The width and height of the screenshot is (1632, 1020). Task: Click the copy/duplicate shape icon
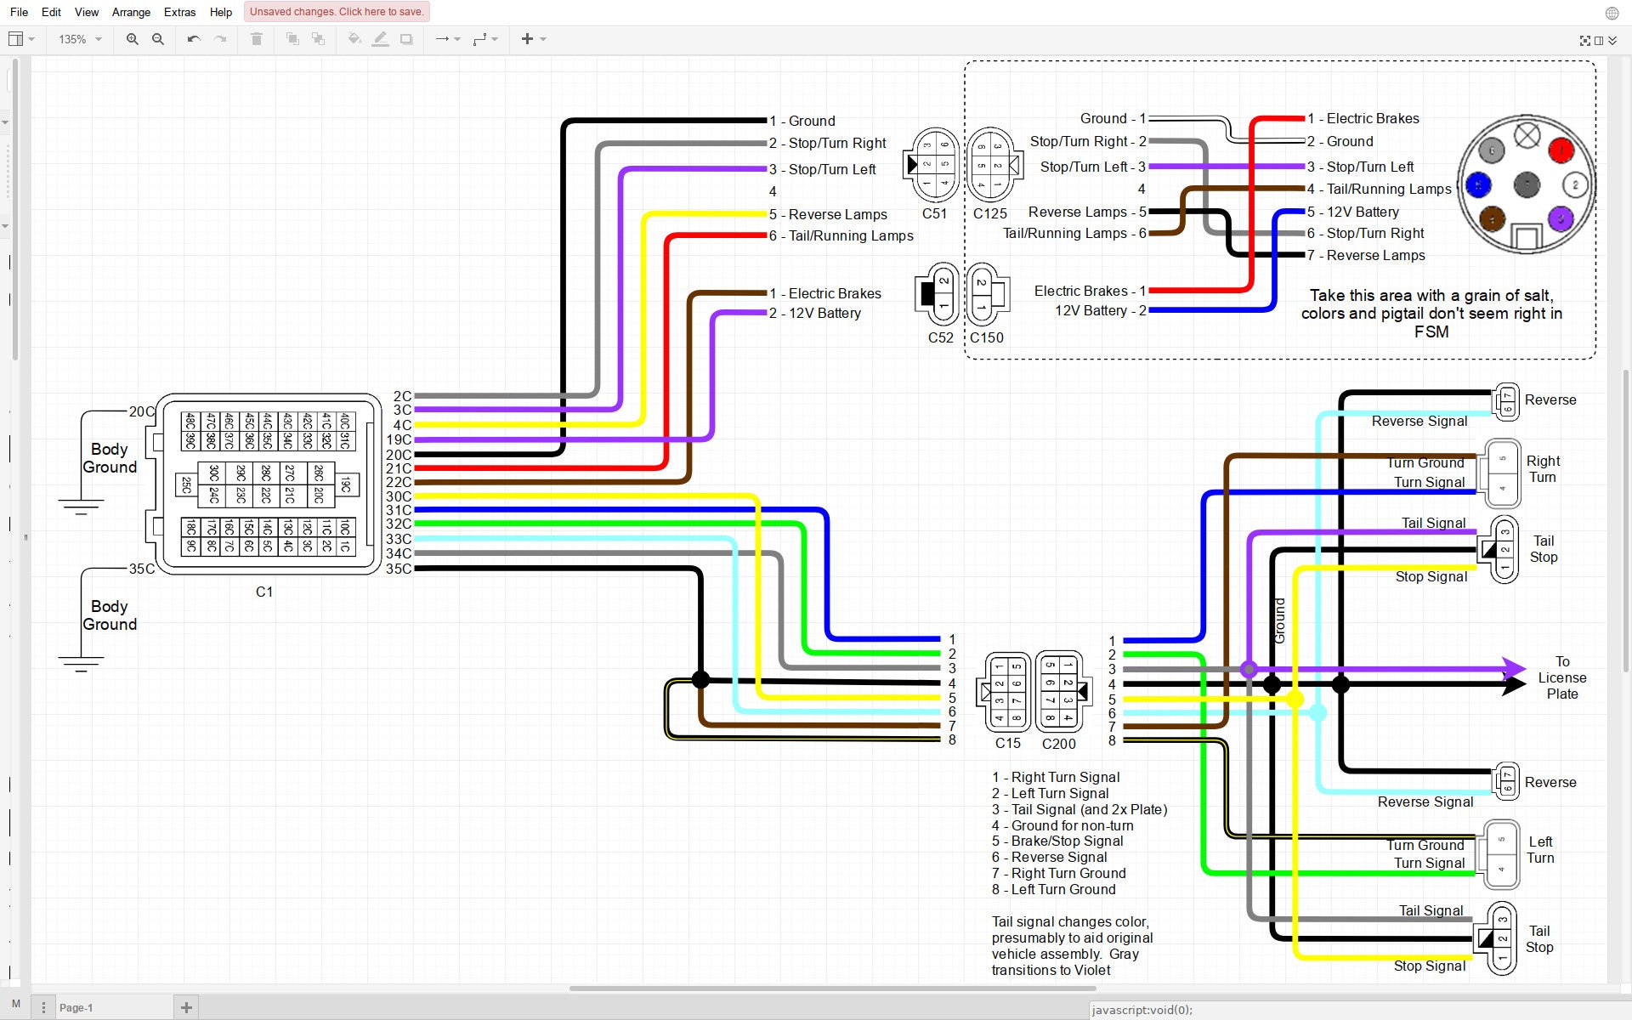[317, 39]
